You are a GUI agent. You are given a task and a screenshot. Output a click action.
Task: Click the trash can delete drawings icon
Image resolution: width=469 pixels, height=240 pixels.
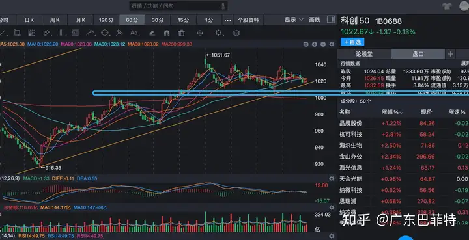tap(181, 33)
